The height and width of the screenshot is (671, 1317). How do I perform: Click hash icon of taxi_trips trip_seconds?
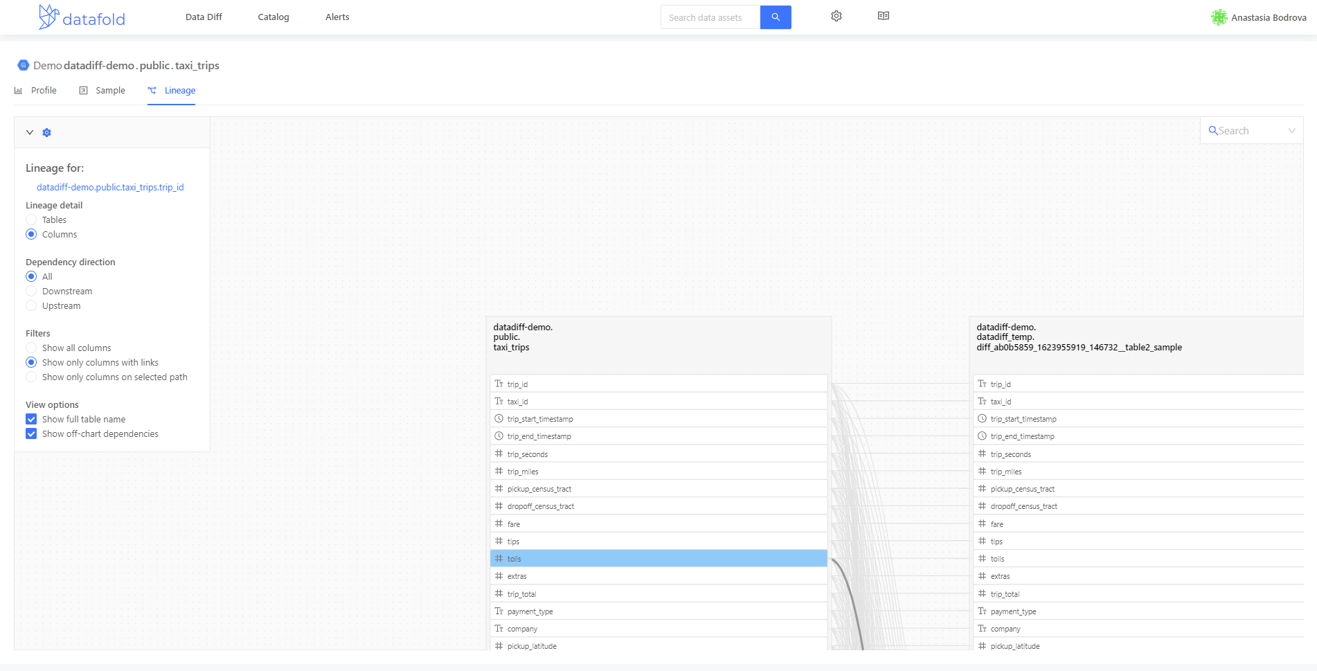click(499, 454)
